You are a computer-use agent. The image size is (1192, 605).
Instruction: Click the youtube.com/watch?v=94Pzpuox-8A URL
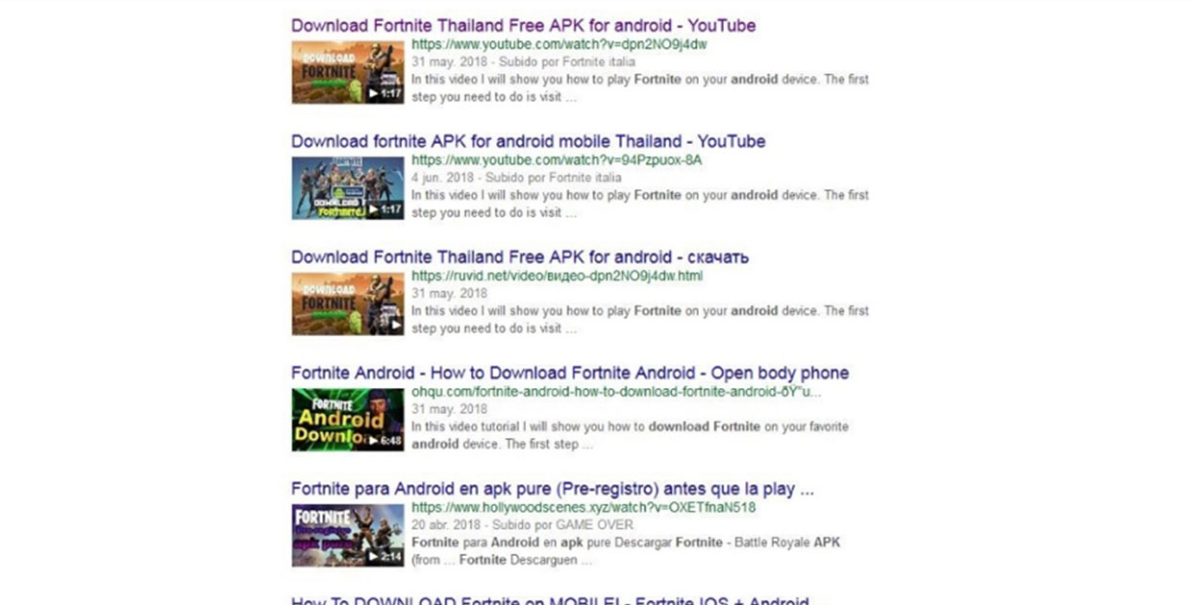coord(557,159)
